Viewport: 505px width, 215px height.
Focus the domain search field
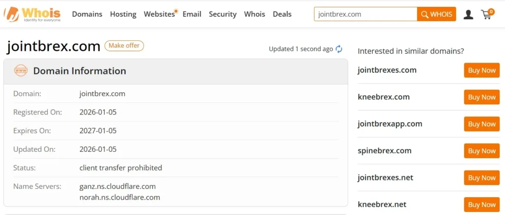point(365,14)
